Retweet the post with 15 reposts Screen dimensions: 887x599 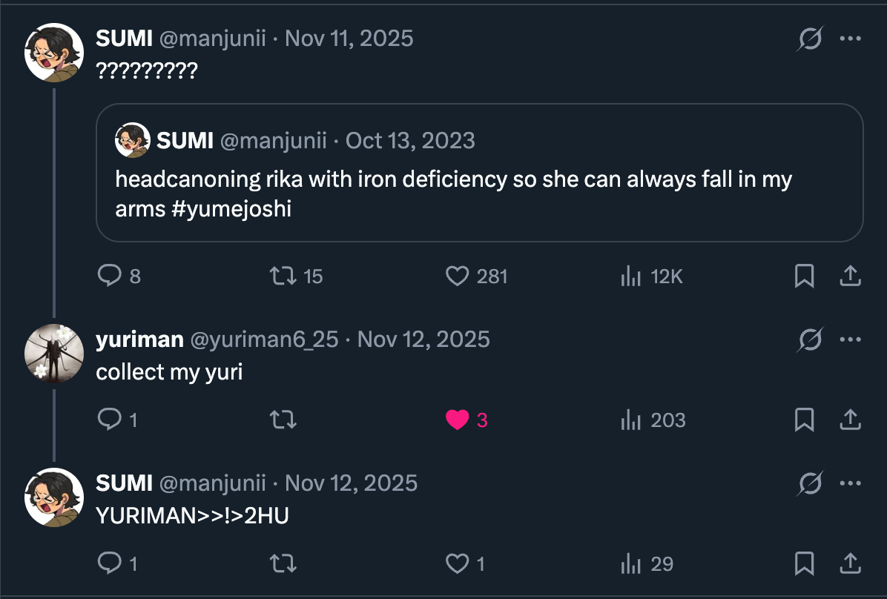283,277
